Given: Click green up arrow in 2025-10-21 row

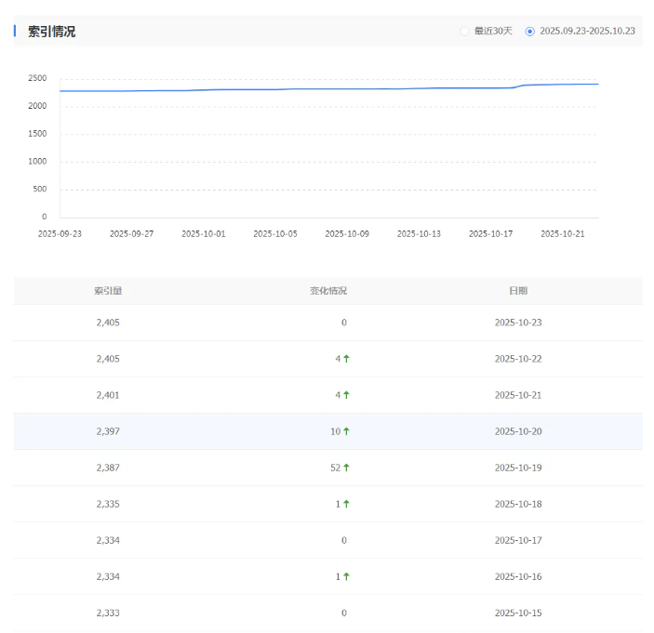Looking at the screenshot, I should tap(346, 395).
